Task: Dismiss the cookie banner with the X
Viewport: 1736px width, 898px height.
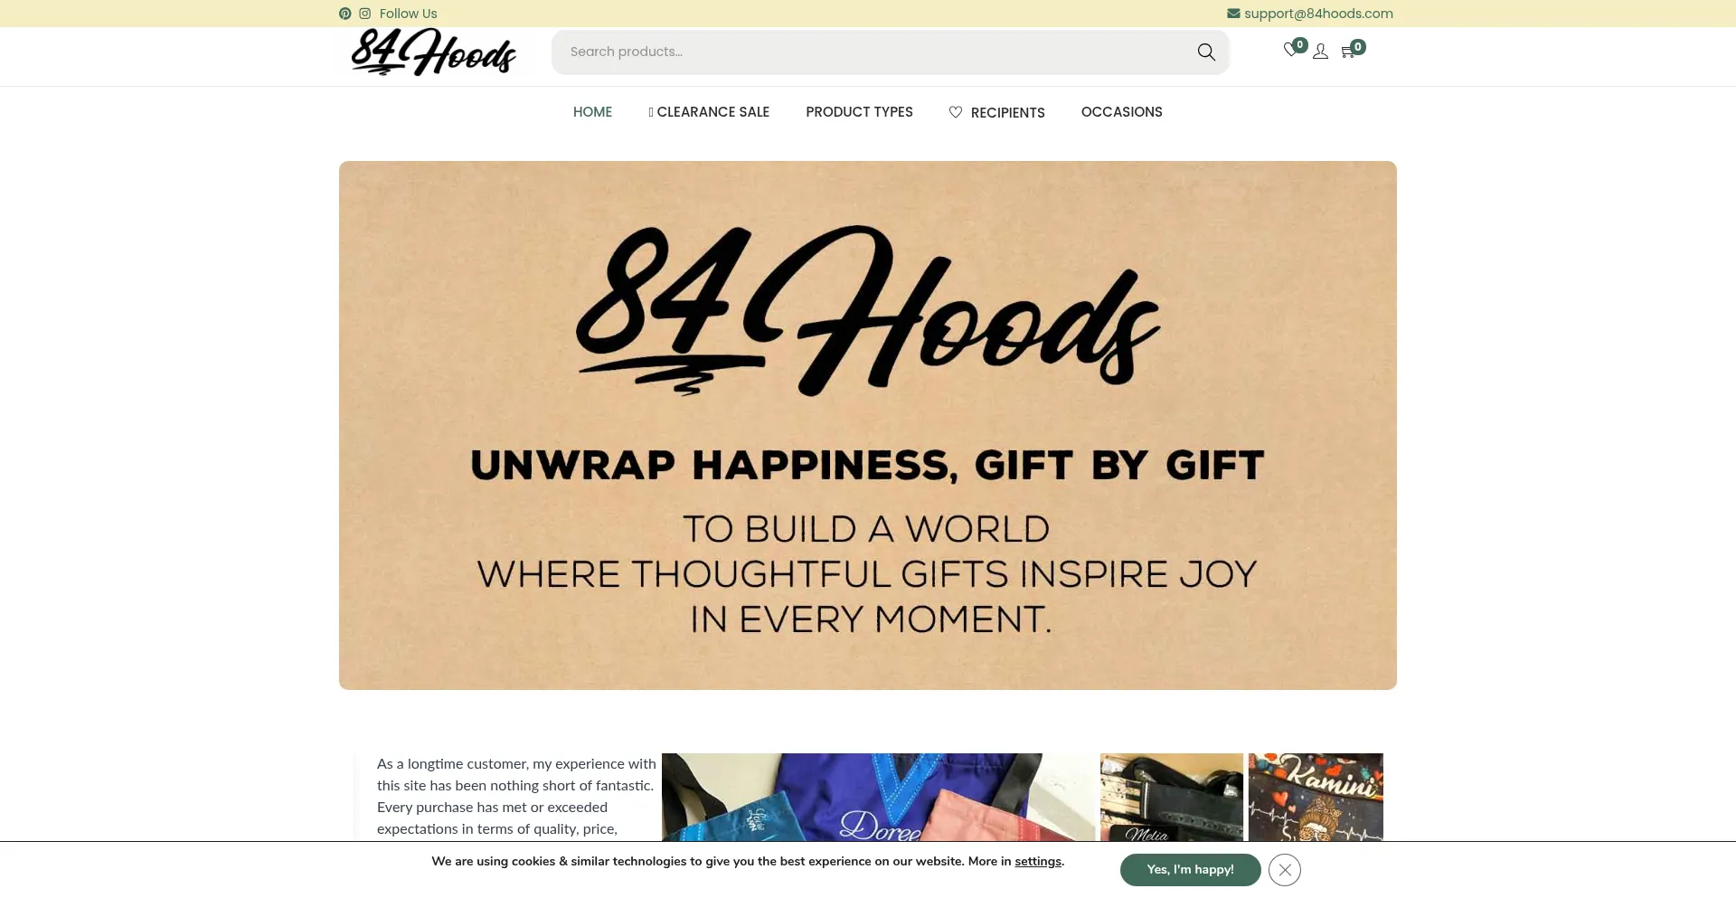Action: tap(1285, 870)
